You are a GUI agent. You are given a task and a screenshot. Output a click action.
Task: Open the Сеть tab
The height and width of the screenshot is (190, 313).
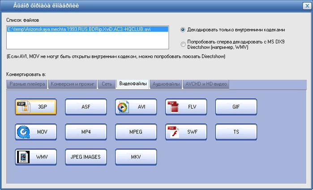coord(107,84)
